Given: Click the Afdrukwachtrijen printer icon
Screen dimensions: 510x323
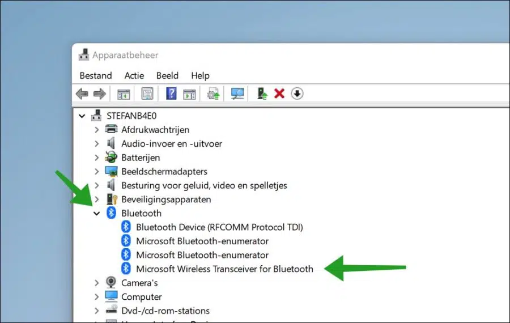Looking at the screenshot, I should click(x=111, y=129).
